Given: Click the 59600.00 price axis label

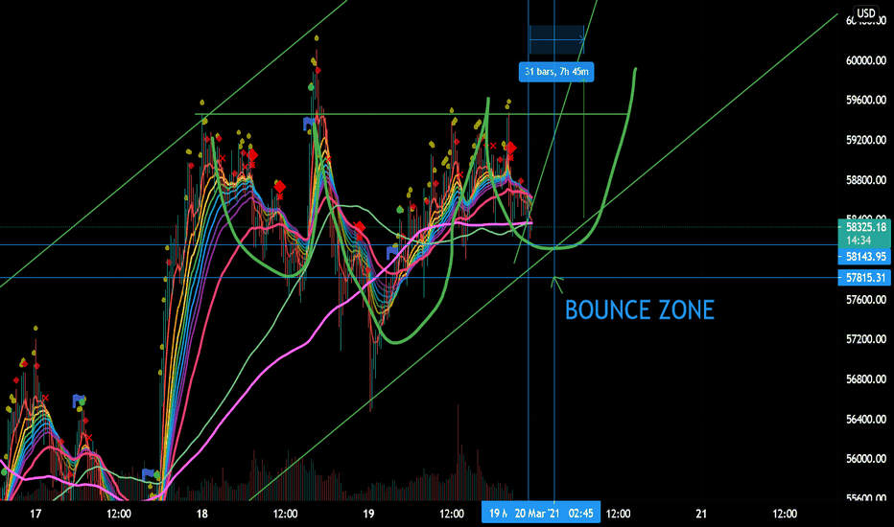Looking at the screenshot, I should [x=865, y=101].
